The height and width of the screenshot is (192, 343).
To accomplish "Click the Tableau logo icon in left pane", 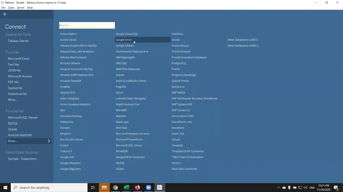I will (5, 14).
